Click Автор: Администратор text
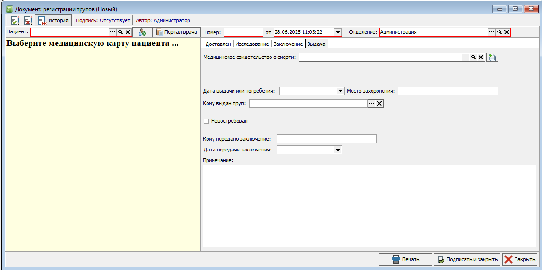This screenshot has width=542, height=270. click(x=163, y=20)
